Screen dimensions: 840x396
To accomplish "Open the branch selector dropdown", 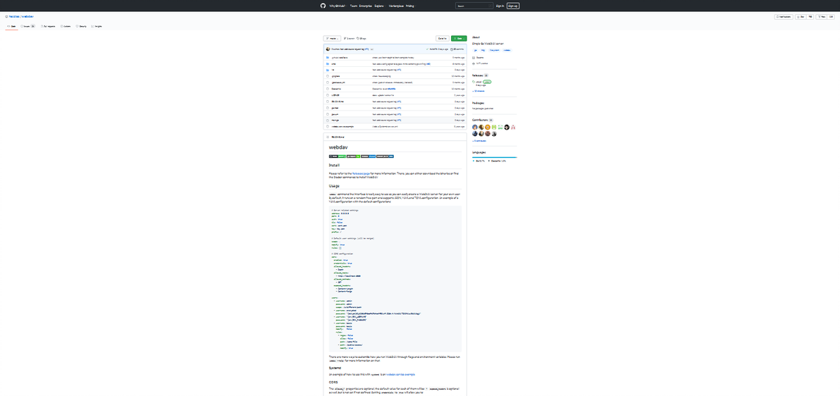I will pos(332,38).
